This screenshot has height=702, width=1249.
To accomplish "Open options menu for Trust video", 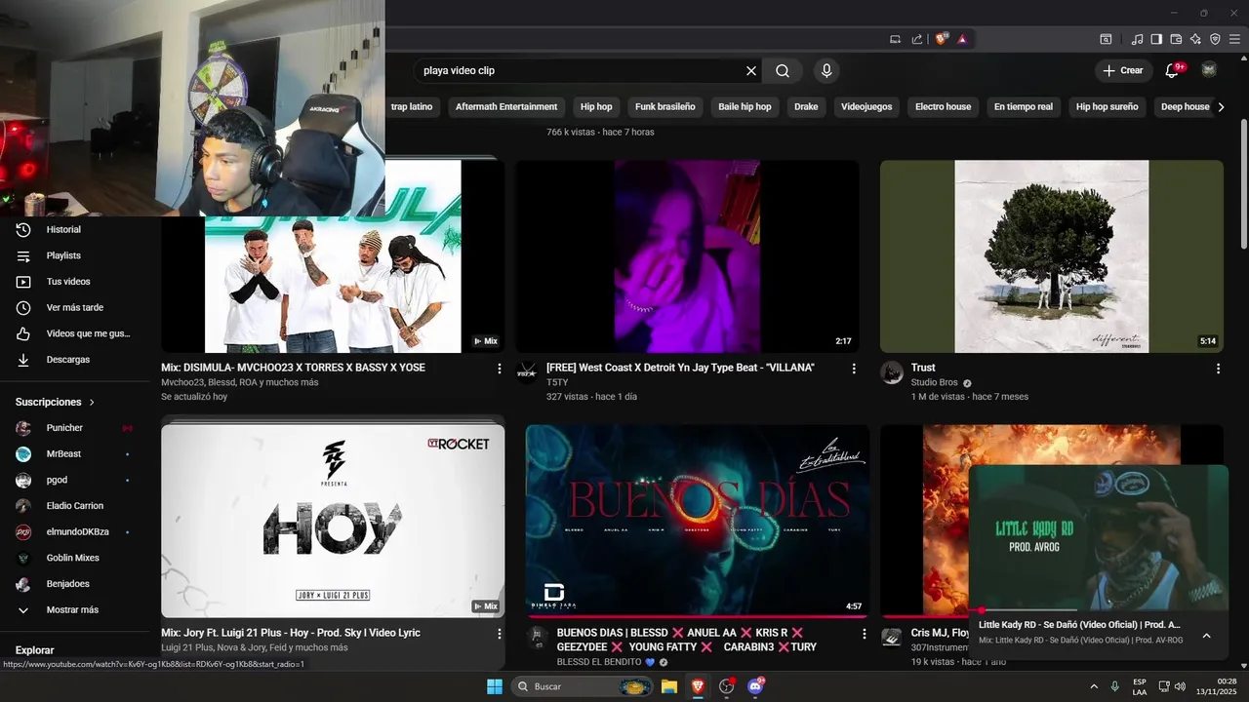I will pyautogui.click(x=1218, y=369).
